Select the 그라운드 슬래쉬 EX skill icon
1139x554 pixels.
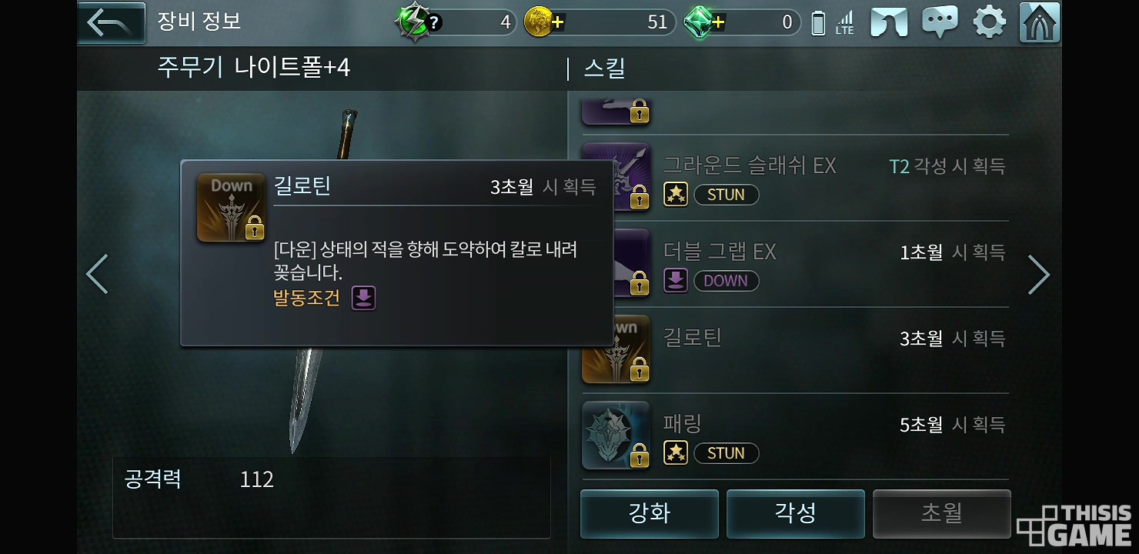coord(617,177)
